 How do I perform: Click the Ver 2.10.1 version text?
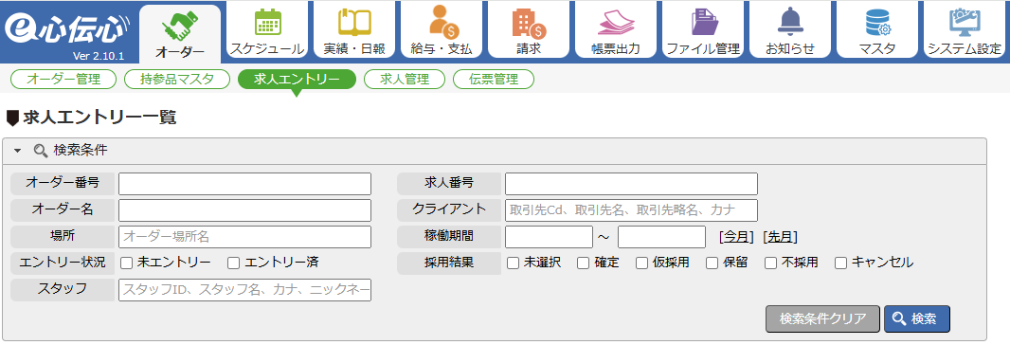[x=99, y=55]
